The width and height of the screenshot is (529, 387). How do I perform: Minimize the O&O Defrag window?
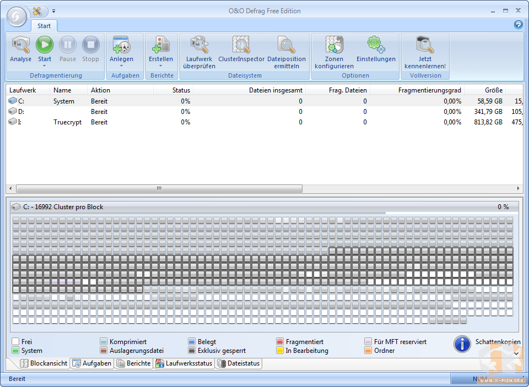[x=493, y=11]
